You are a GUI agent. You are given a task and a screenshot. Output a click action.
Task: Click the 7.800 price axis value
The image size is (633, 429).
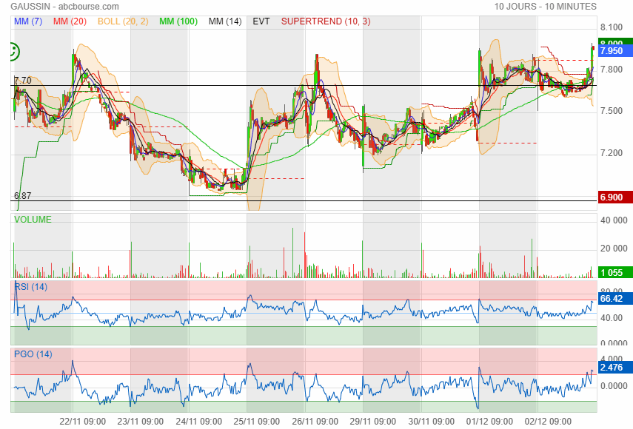[x=612, y=70]
